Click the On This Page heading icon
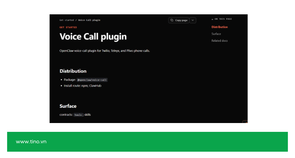Screen dimensions: 295x158 pyautogui.click(x=212, y=19)
